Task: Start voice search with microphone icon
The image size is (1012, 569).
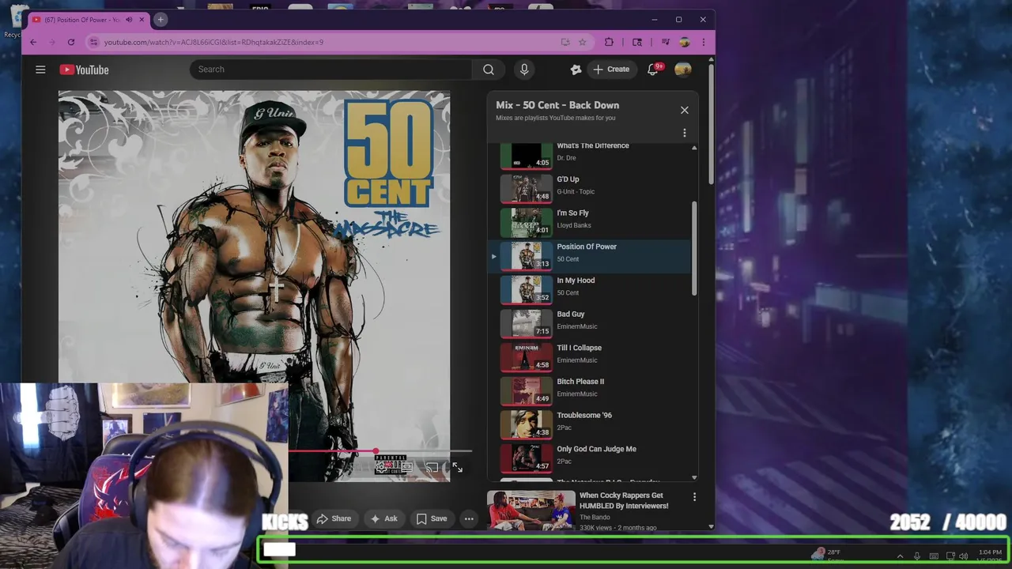Action: tap(524, 70)
